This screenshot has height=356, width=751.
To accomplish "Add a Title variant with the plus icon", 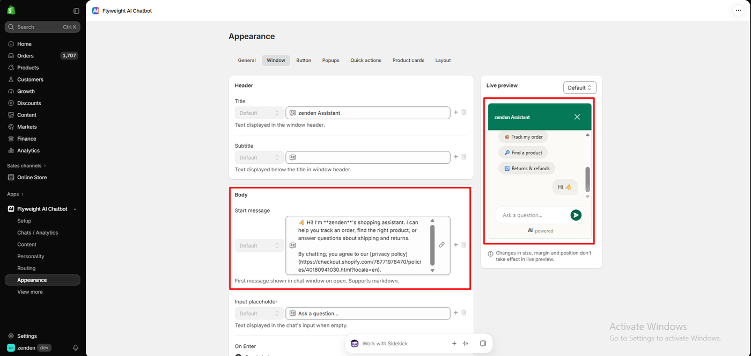I will 456,112.
